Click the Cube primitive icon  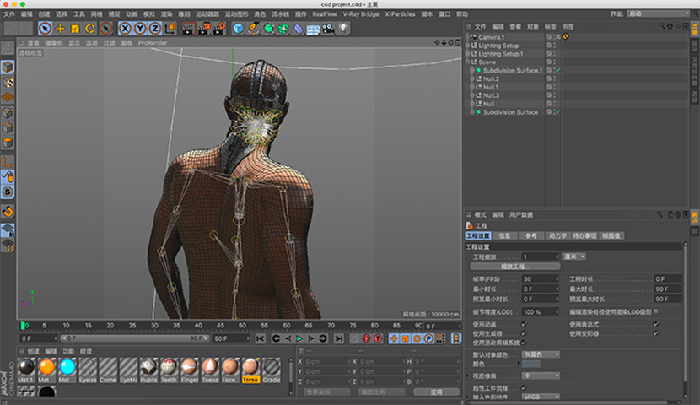(x=239, y=29)
